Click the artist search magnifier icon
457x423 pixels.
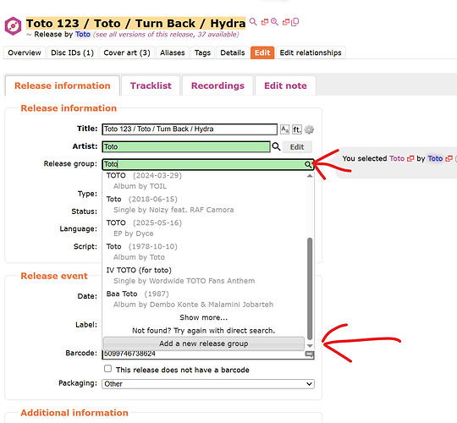tap(276, 146)
